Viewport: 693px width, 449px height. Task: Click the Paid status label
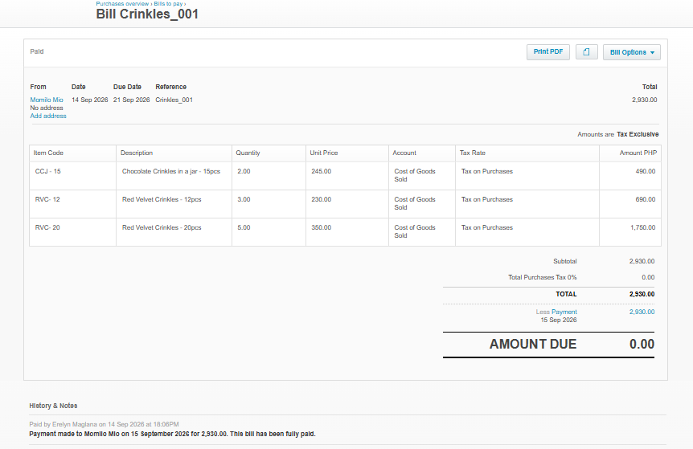click(37, 51)
